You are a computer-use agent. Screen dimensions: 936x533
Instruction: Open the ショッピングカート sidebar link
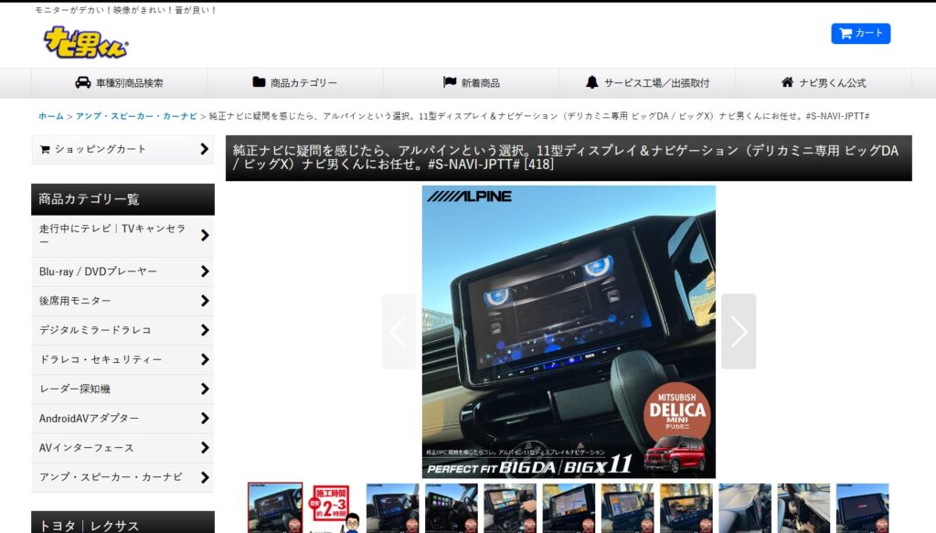point(122,149)
